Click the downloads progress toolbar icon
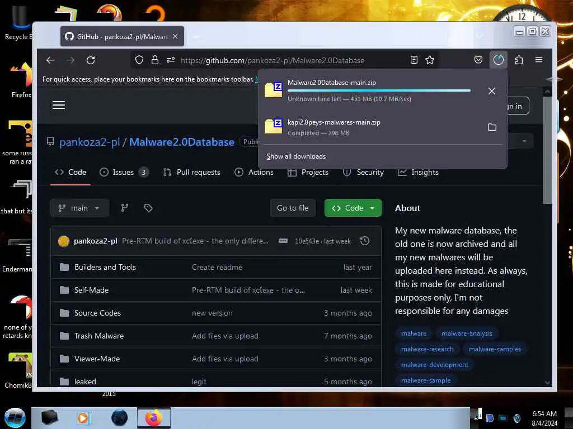 coord(499,60)
